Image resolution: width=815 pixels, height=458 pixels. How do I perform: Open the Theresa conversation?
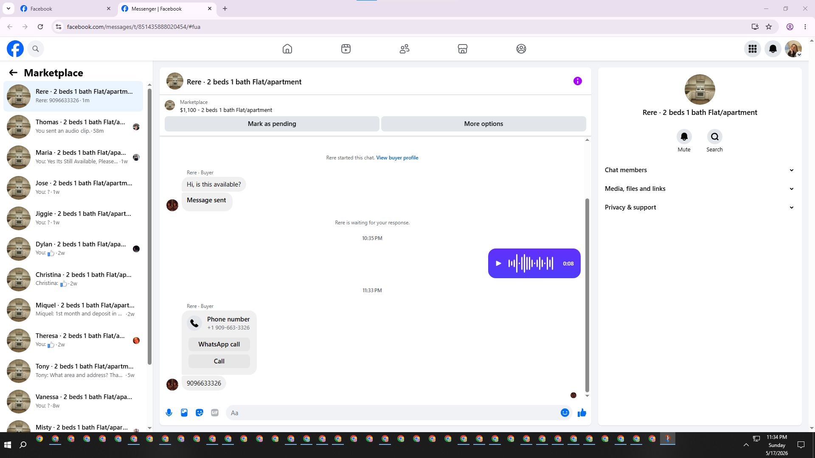click(x=73, y=341)
